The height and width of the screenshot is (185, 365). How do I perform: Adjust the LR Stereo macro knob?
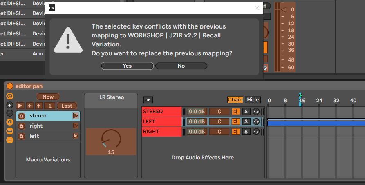(x=111, y=139)
